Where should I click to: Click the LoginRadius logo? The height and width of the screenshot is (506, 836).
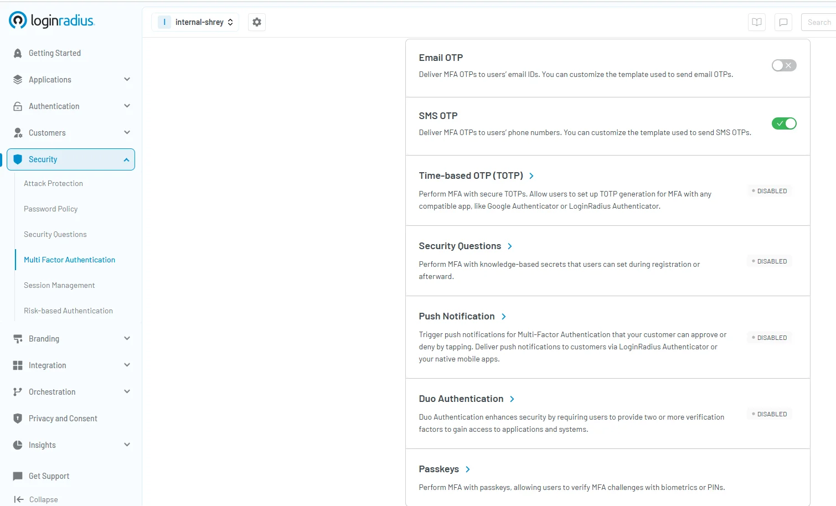point(51,20)
